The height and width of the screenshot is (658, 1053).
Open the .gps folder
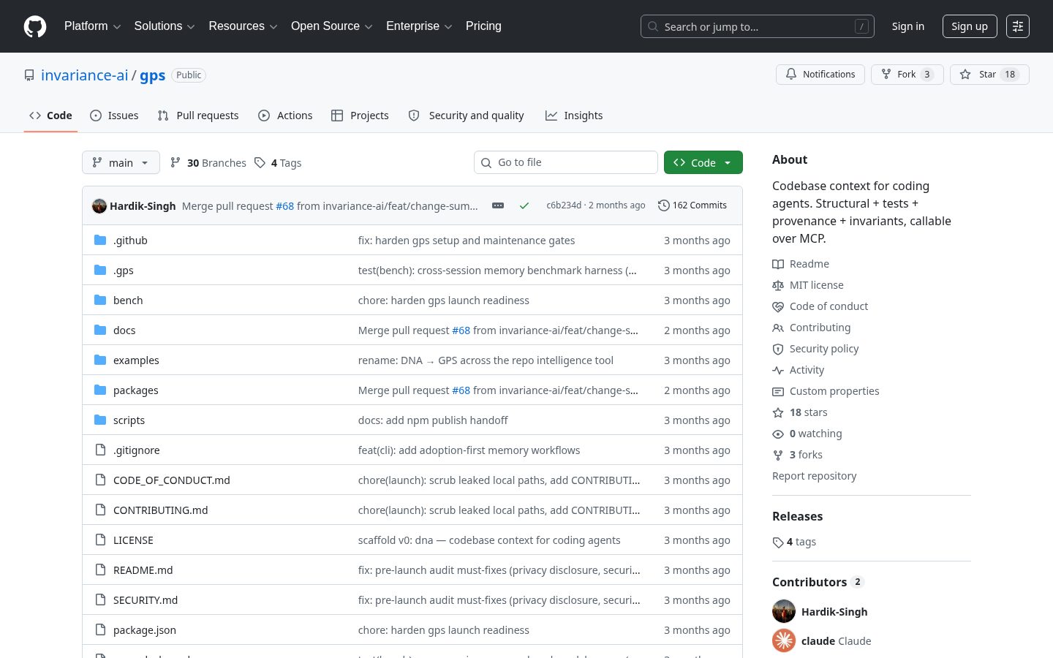[x=124, y=271]
